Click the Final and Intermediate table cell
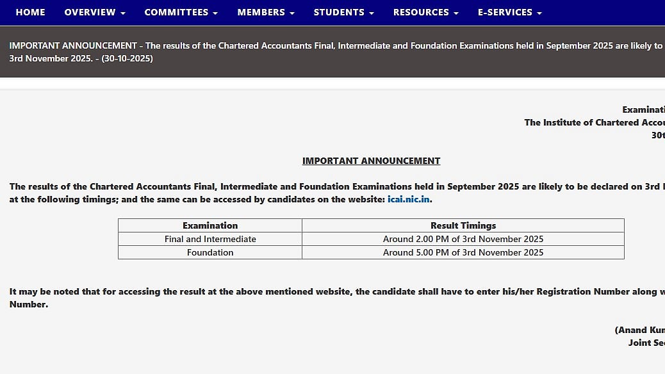This screenshot has height=374, width=665. tap(210, 239)
